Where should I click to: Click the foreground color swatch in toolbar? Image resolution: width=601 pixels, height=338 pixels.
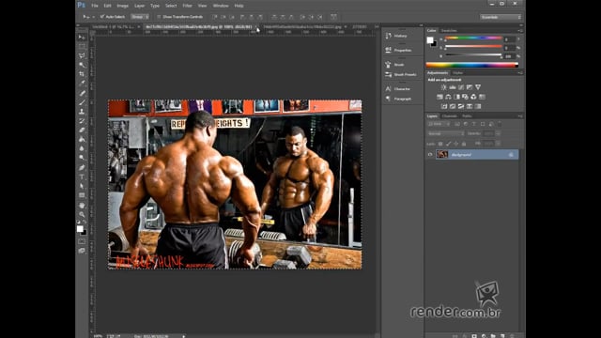pyautogui.click(x=80, y=229)
